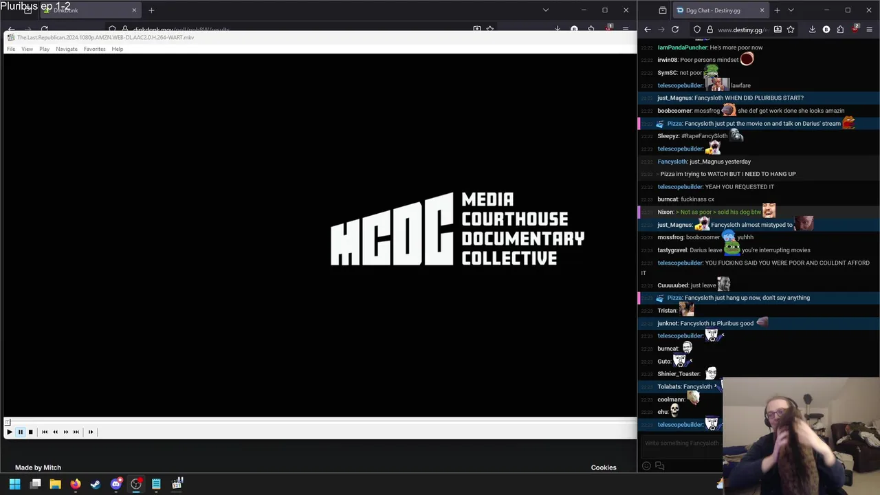The image size is (880, 495).
Task: Open the emote picker smiley icon
Action: (646, 466)
